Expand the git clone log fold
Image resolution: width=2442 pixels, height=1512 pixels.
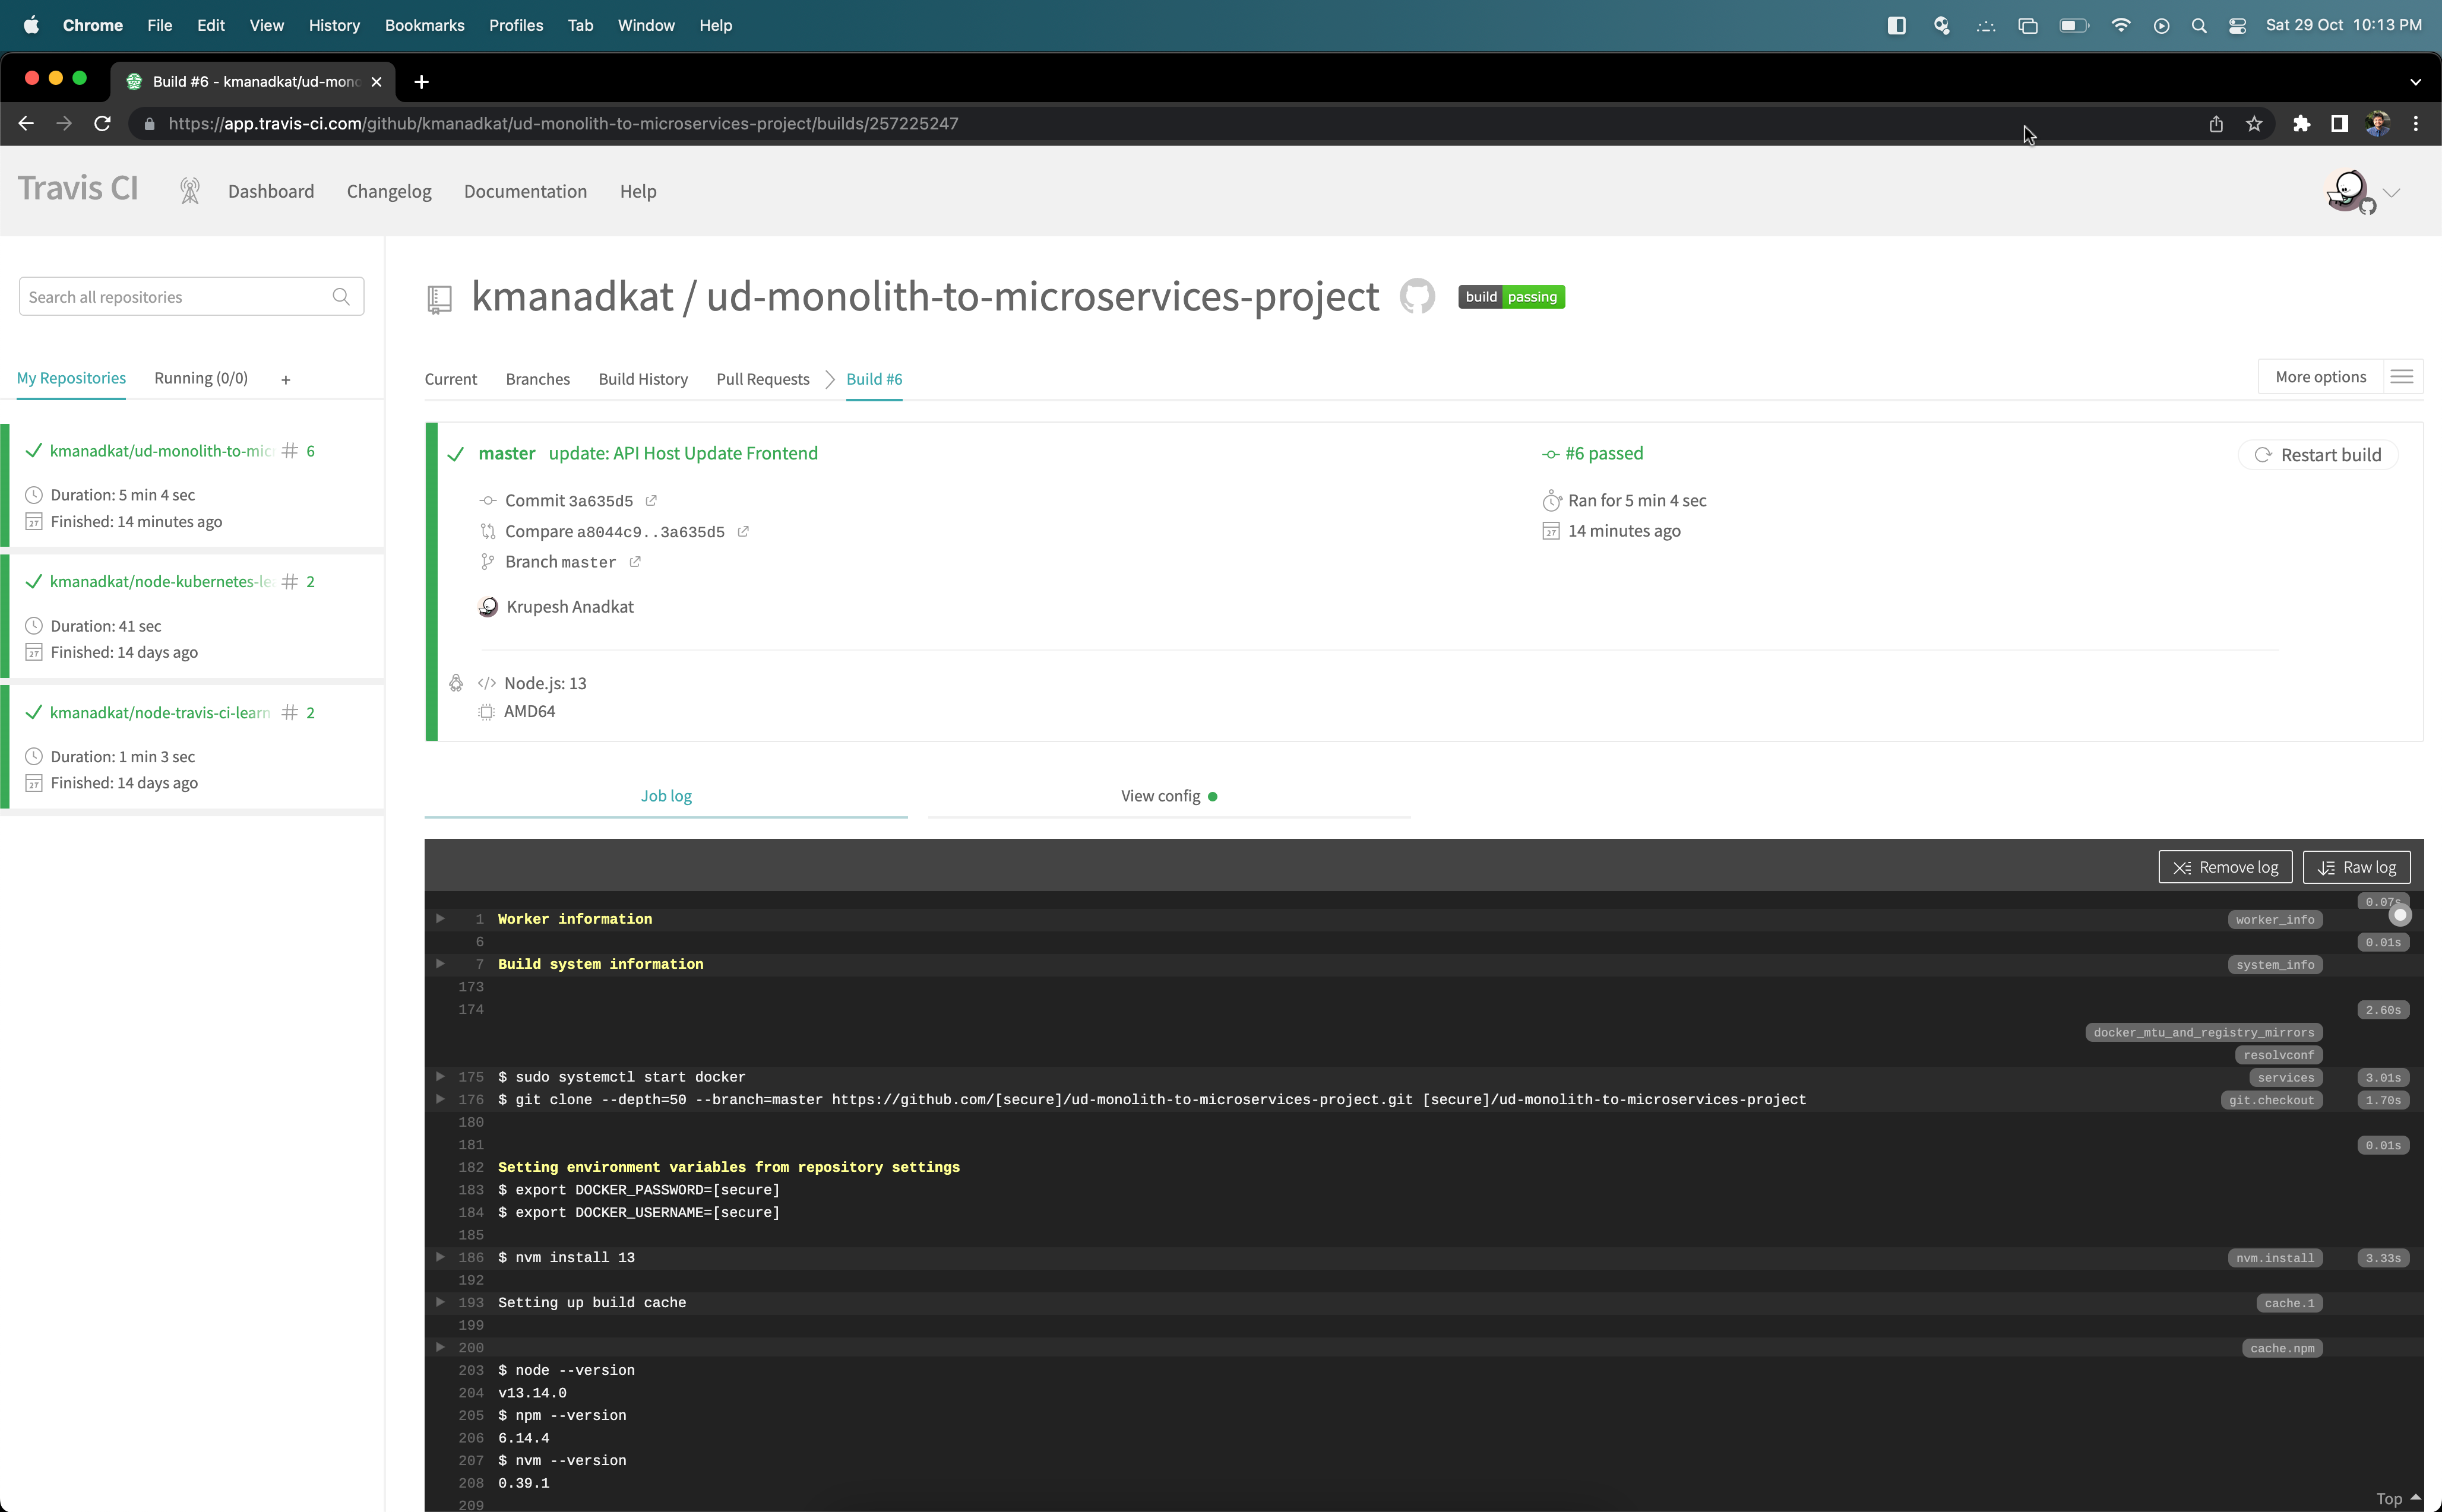(x=440, y=1098)
